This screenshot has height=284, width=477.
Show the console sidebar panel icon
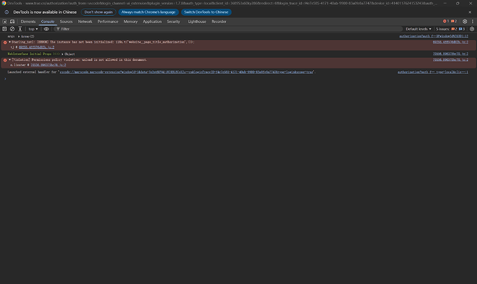5,29
